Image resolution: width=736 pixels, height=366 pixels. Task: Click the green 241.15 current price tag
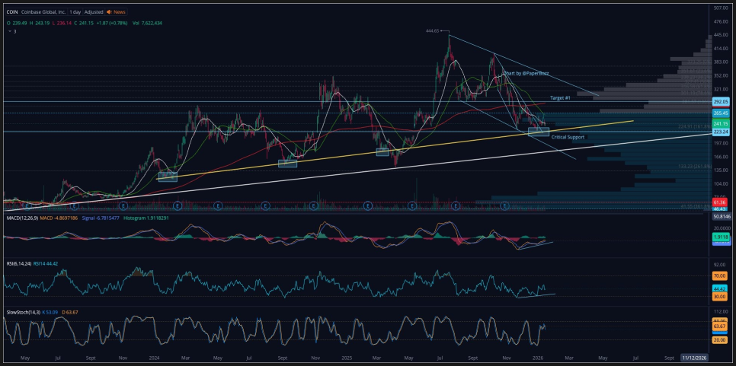(x=721, y=123)
